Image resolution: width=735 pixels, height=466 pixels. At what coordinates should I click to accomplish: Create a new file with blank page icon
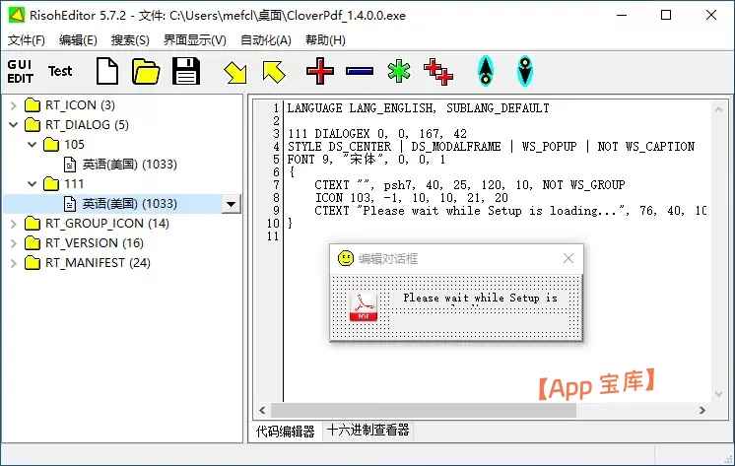pyautogui.click(x=106, y=71)
